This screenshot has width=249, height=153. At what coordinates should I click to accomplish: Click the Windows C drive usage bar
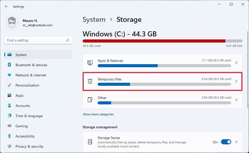[162, 41]
